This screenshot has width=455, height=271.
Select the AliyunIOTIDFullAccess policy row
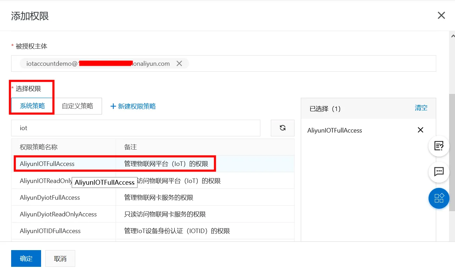pos(153,231)
